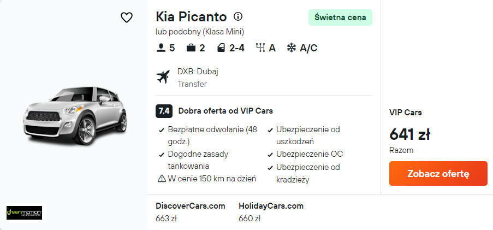The image size is (493, 230).
Task: Click the warning triangle by mileage limit
Action: click(x=162, y=179)
